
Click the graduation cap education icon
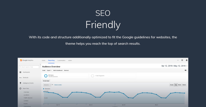click(x=186, y=70)
